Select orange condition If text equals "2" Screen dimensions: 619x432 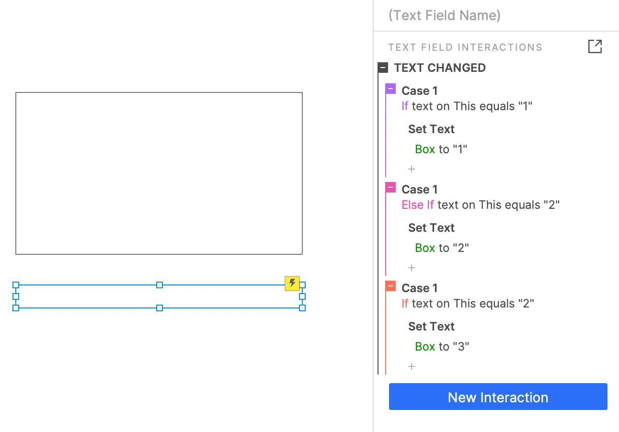pos(468,303)
